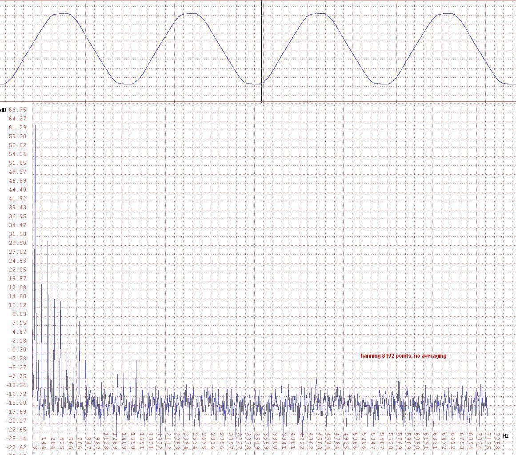Viewport: 516px width, 455px height.
Task: Click the 425 Hz frequency axis label
Action: click(61, 443)
